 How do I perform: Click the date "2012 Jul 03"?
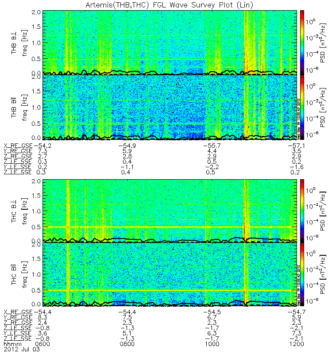22,349
